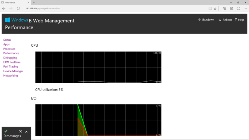Open a new tab with plus
Screen dimensions: 249x140
(34, 2)
